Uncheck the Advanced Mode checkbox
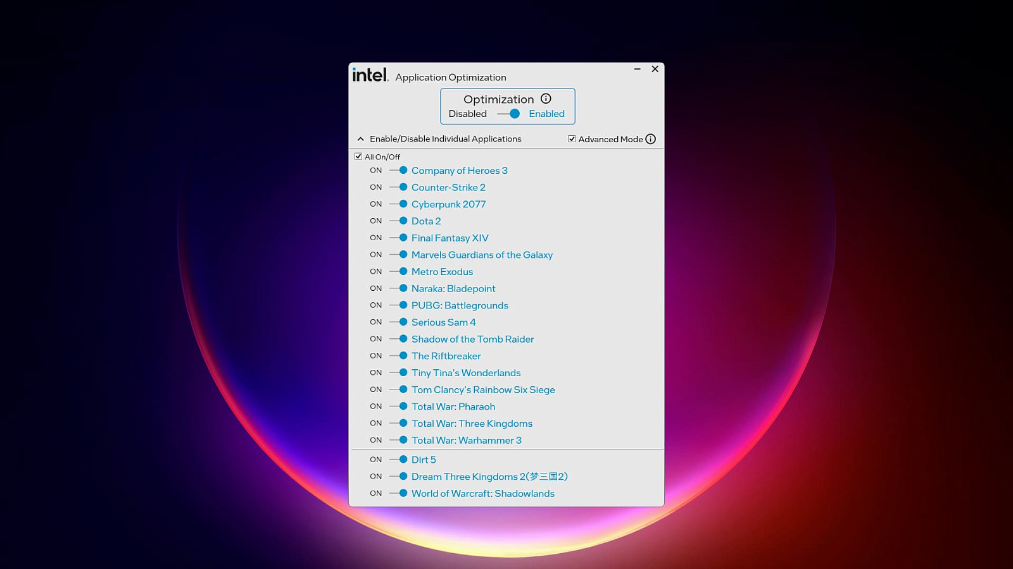 572,139
